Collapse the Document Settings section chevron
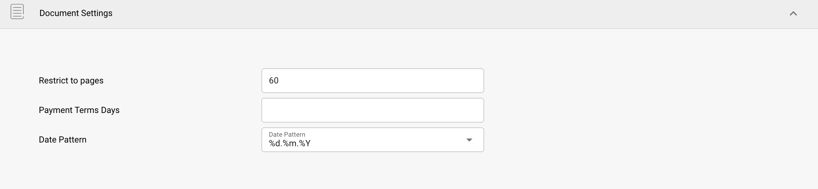The image size is (818, 189). point(793,13)
